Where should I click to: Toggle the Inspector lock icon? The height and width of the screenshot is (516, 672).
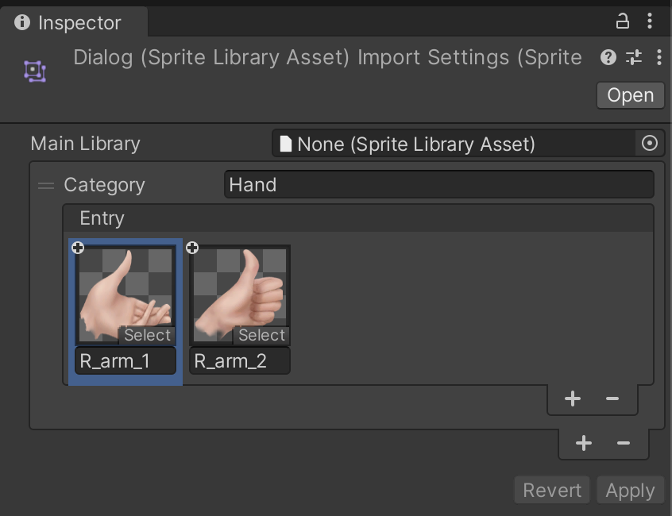(623, 21)
